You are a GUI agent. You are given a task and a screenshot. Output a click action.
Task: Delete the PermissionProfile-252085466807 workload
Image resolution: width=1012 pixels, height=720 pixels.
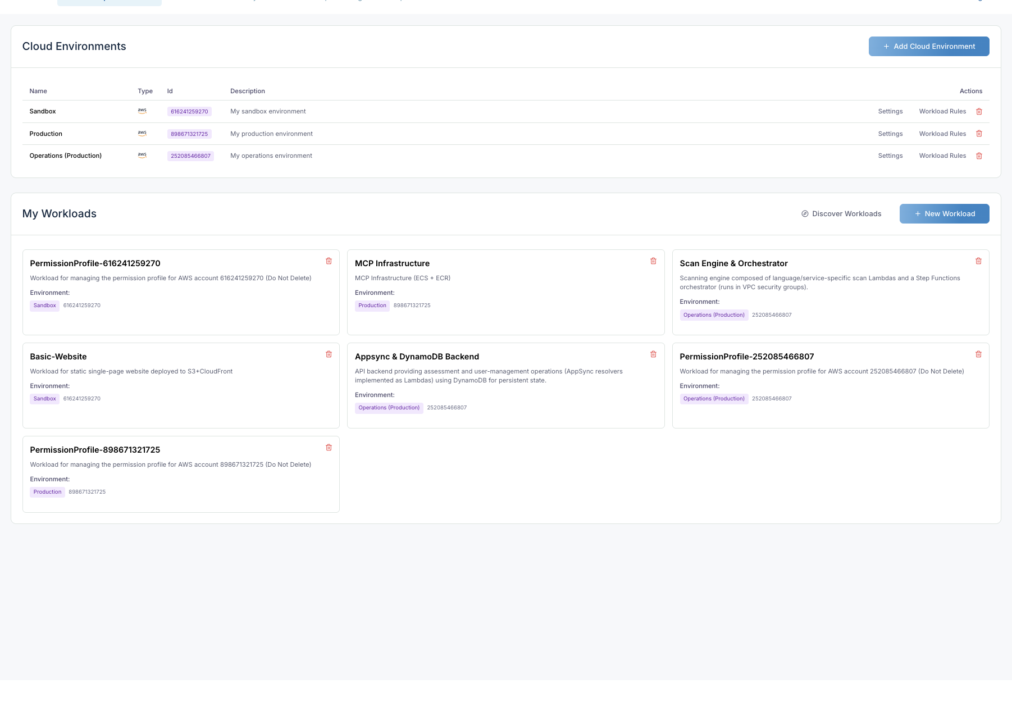tap(978, 354)
